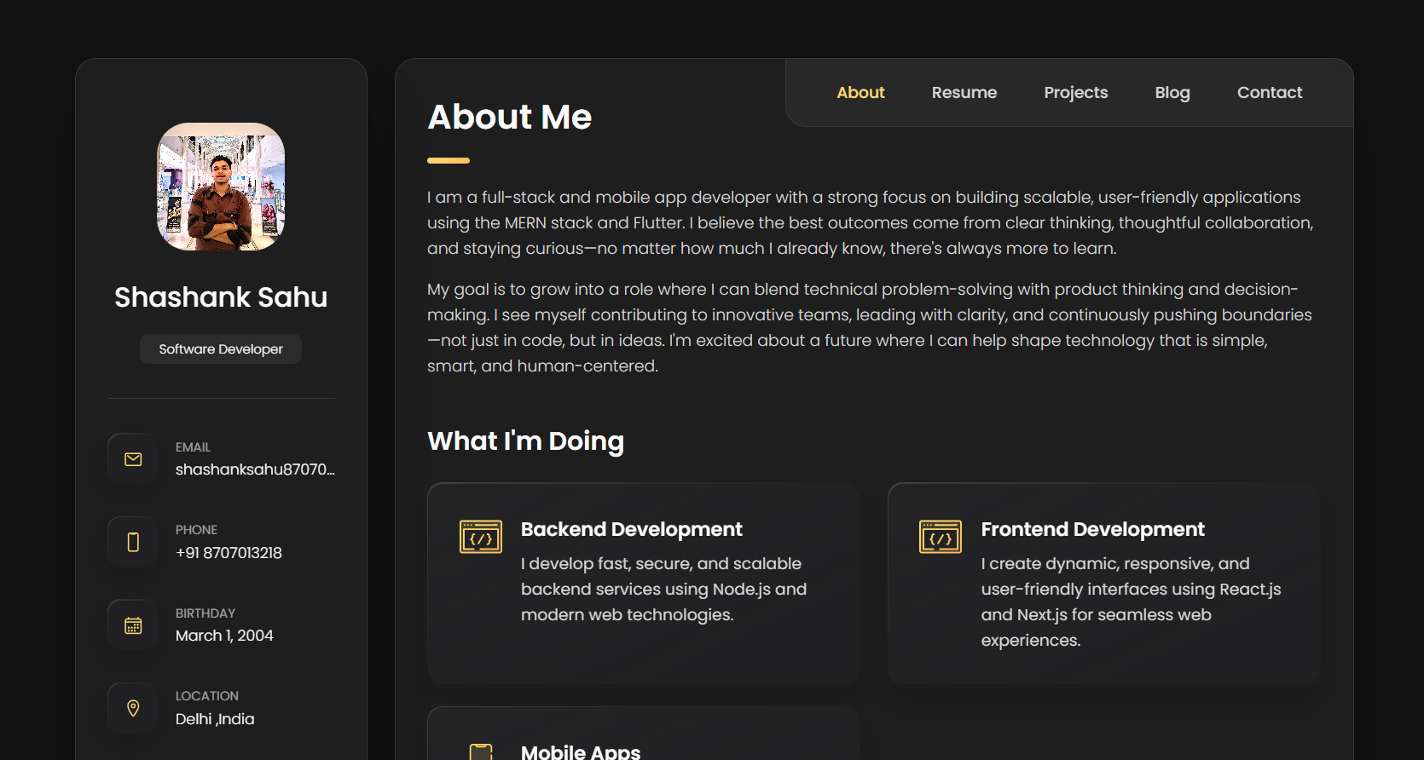
Task: Click the Software Developer badge
Action: point(221,349)
